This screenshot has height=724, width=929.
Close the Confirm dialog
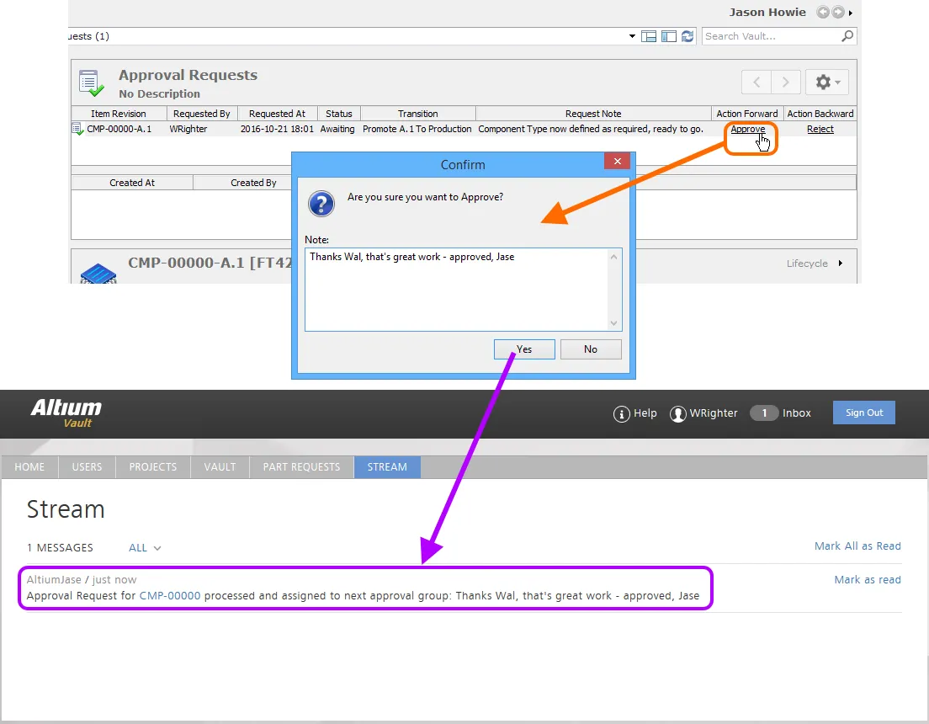pyautogui.click(x=618, y=162)
